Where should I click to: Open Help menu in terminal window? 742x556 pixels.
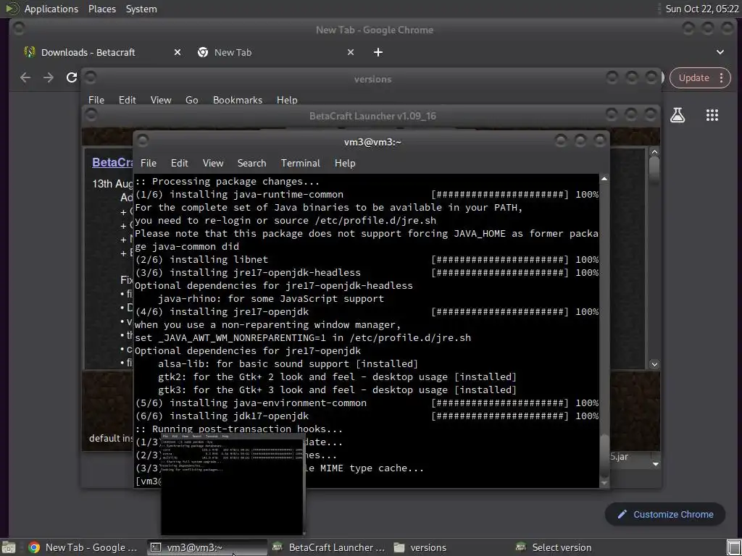coord(345,163)
